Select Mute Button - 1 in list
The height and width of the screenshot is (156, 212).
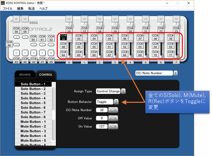[33, 122]
